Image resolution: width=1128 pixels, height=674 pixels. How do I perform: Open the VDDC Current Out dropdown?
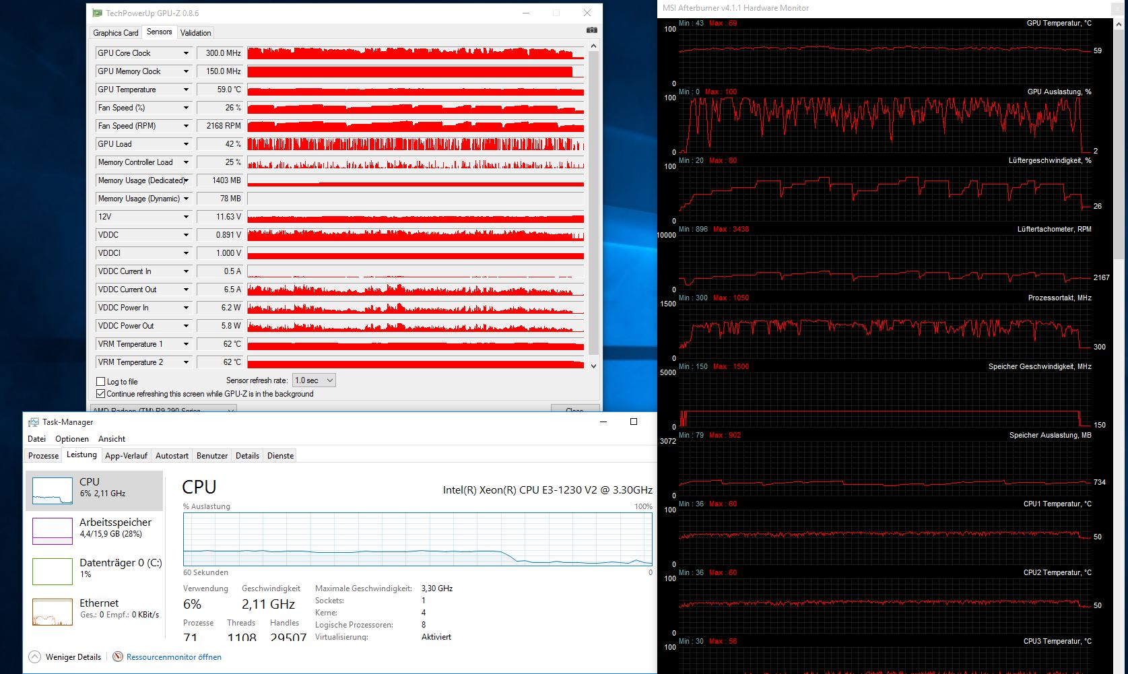(186, 290)
